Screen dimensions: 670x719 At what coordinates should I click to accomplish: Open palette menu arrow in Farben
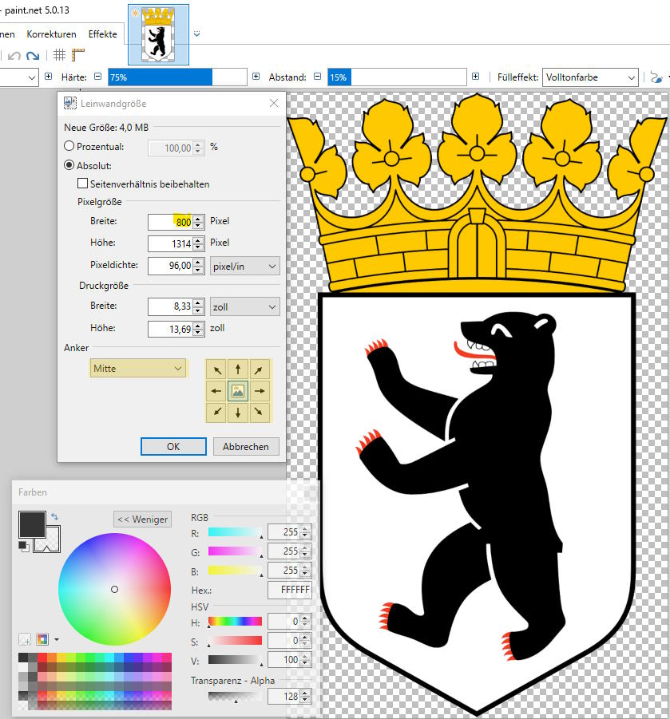click(57, 639)
